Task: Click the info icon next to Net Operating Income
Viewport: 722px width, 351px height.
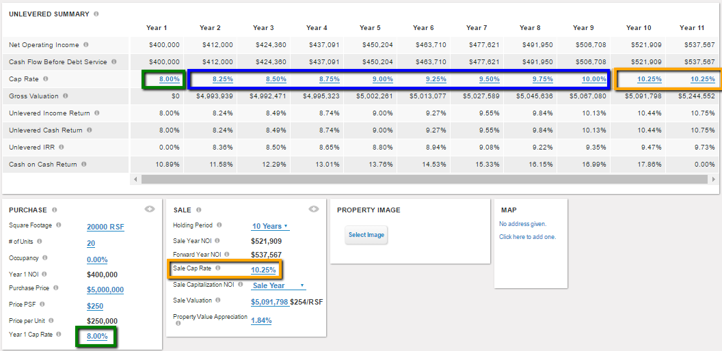Action: tap(86, 45)
